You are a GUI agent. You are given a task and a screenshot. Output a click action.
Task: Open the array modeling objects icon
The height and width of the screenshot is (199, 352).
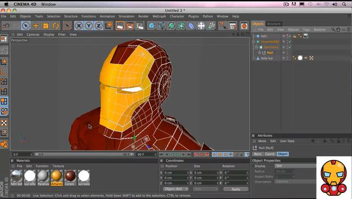pyautogui.click(x=182, y=26)
